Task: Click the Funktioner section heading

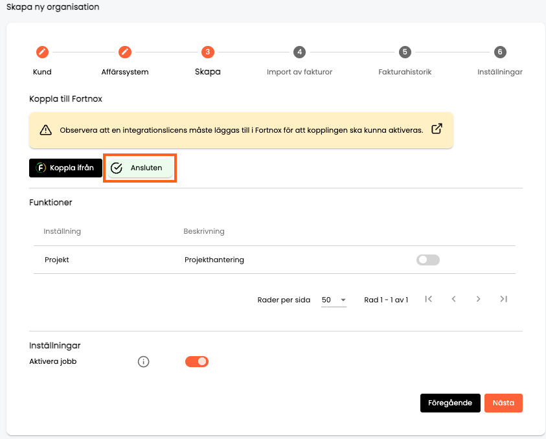Action: pos(51,203)
